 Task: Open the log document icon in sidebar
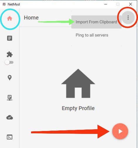(10, 38)
